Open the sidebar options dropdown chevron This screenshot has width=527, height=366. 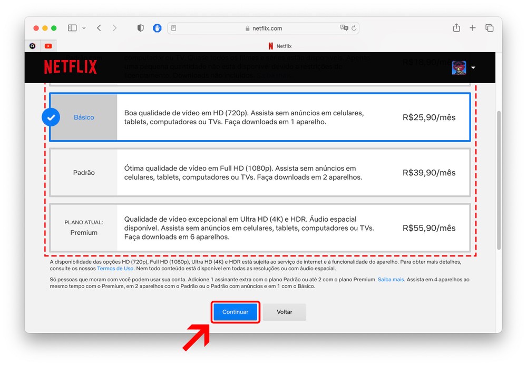point(84,28)
